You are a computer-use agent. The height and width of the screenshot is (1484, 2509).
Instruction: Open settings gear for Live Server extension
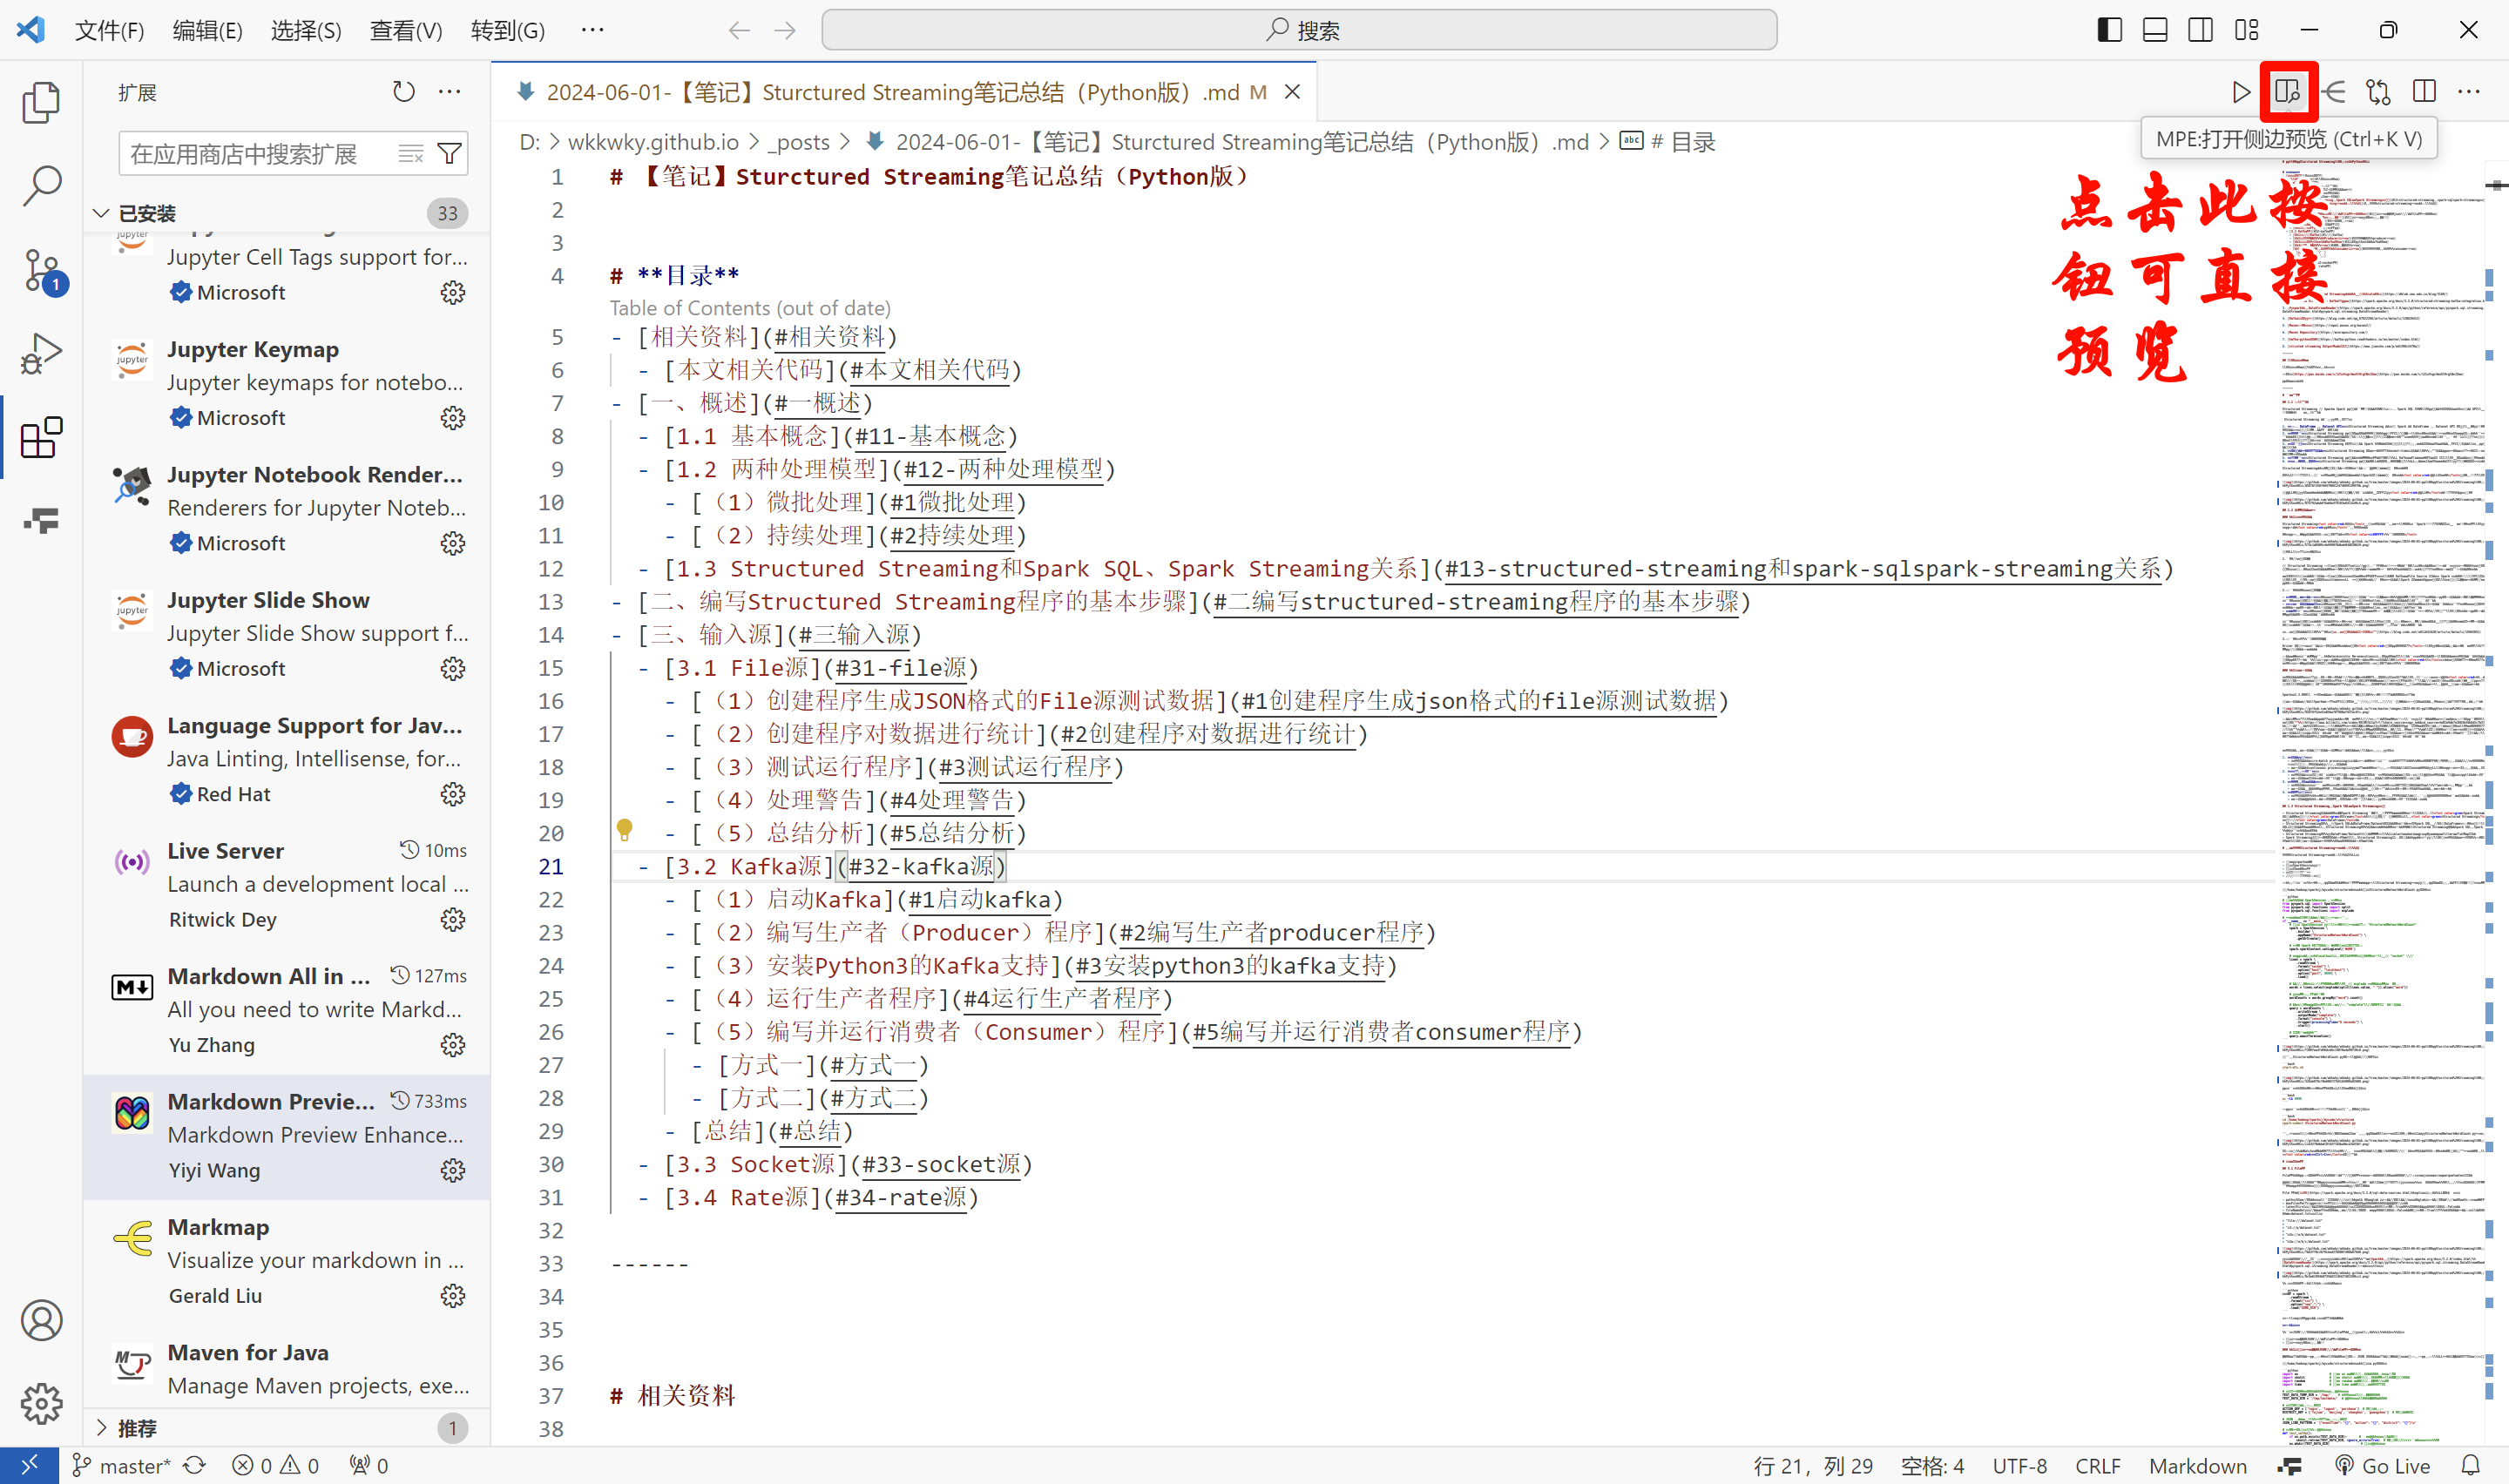453,919
